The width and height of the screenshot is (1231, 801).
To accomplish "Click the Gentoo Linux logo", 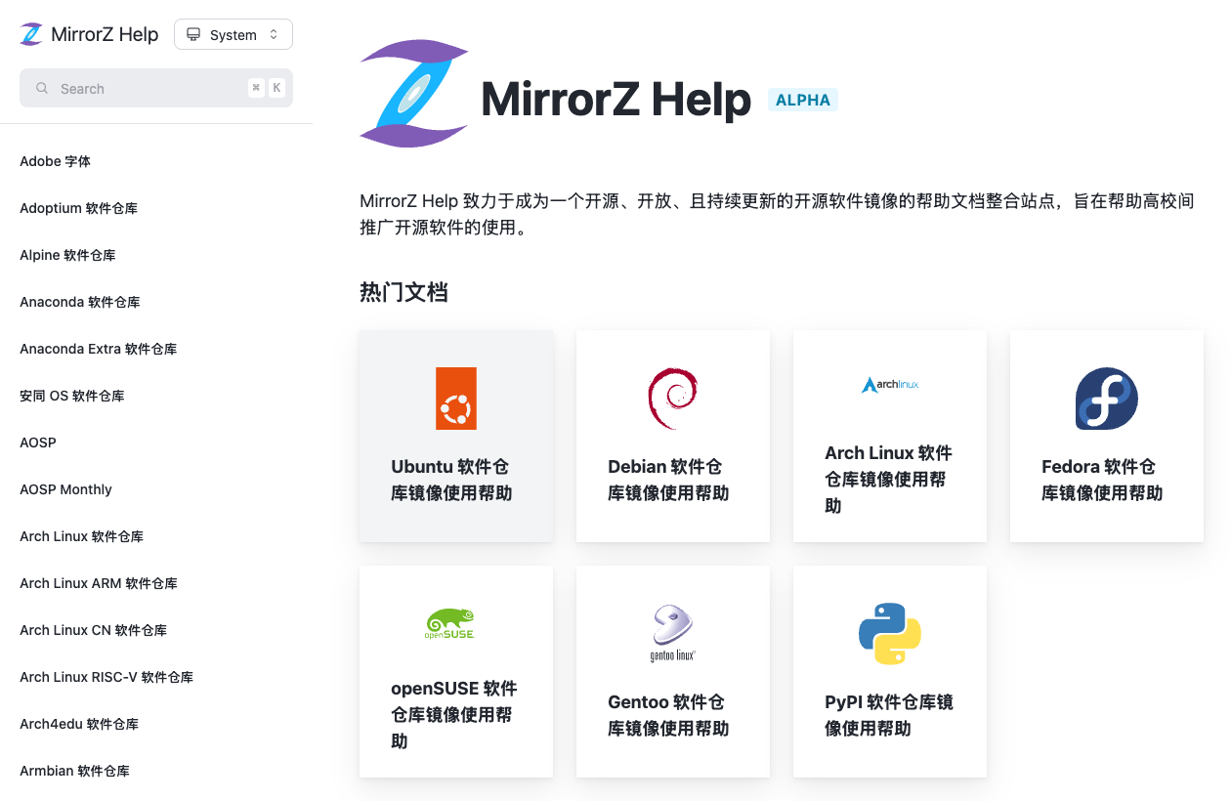I will (x=672, y=633).
